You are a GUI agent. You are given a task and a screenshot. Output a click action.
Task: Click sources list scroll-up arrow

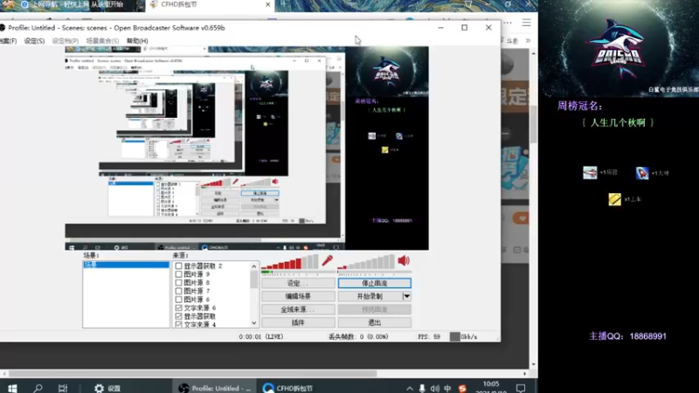coord(253,266)
